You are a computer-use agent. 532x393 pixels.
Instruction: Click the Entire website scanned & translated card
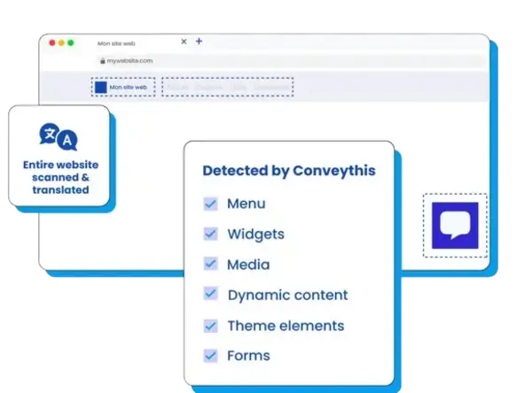[61, 159]
